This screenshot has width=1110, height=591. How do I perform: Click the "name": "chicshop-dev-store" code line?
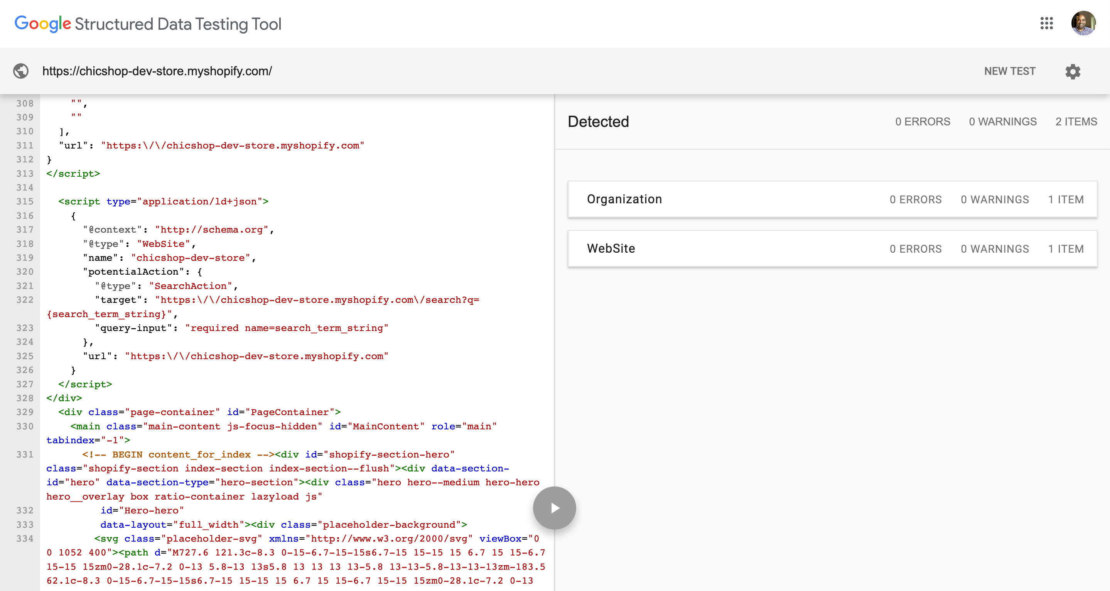coord(169,258)
